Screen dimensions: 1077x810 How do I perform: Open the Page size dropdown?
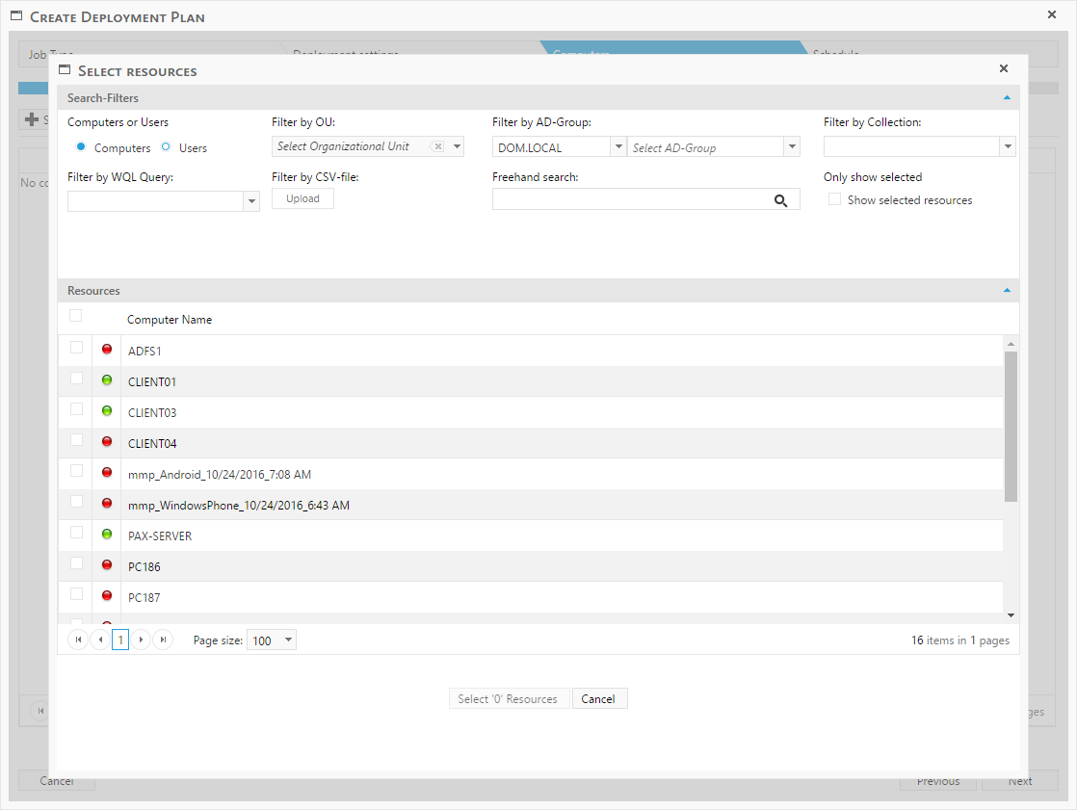point(287,640)
